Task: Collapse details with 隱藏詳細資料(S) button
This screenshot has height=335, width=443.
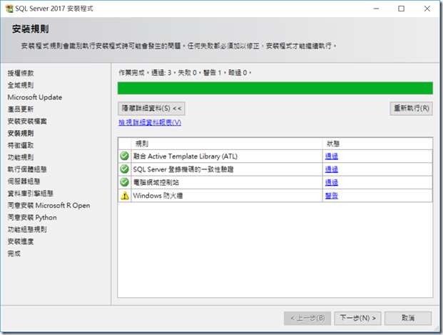Action: point(151,109)
